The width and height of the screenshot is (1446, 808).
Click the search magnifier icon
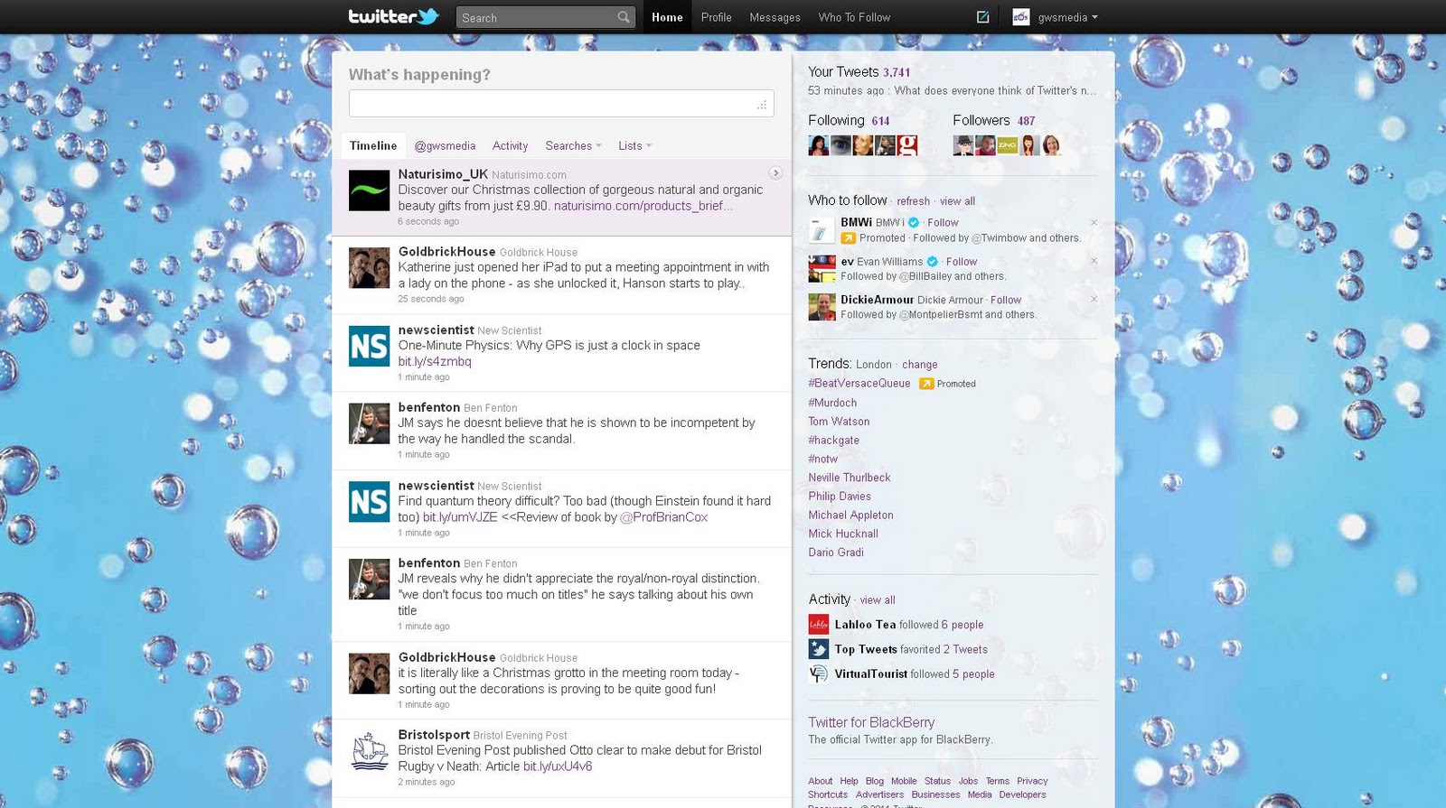click(624, 17)
